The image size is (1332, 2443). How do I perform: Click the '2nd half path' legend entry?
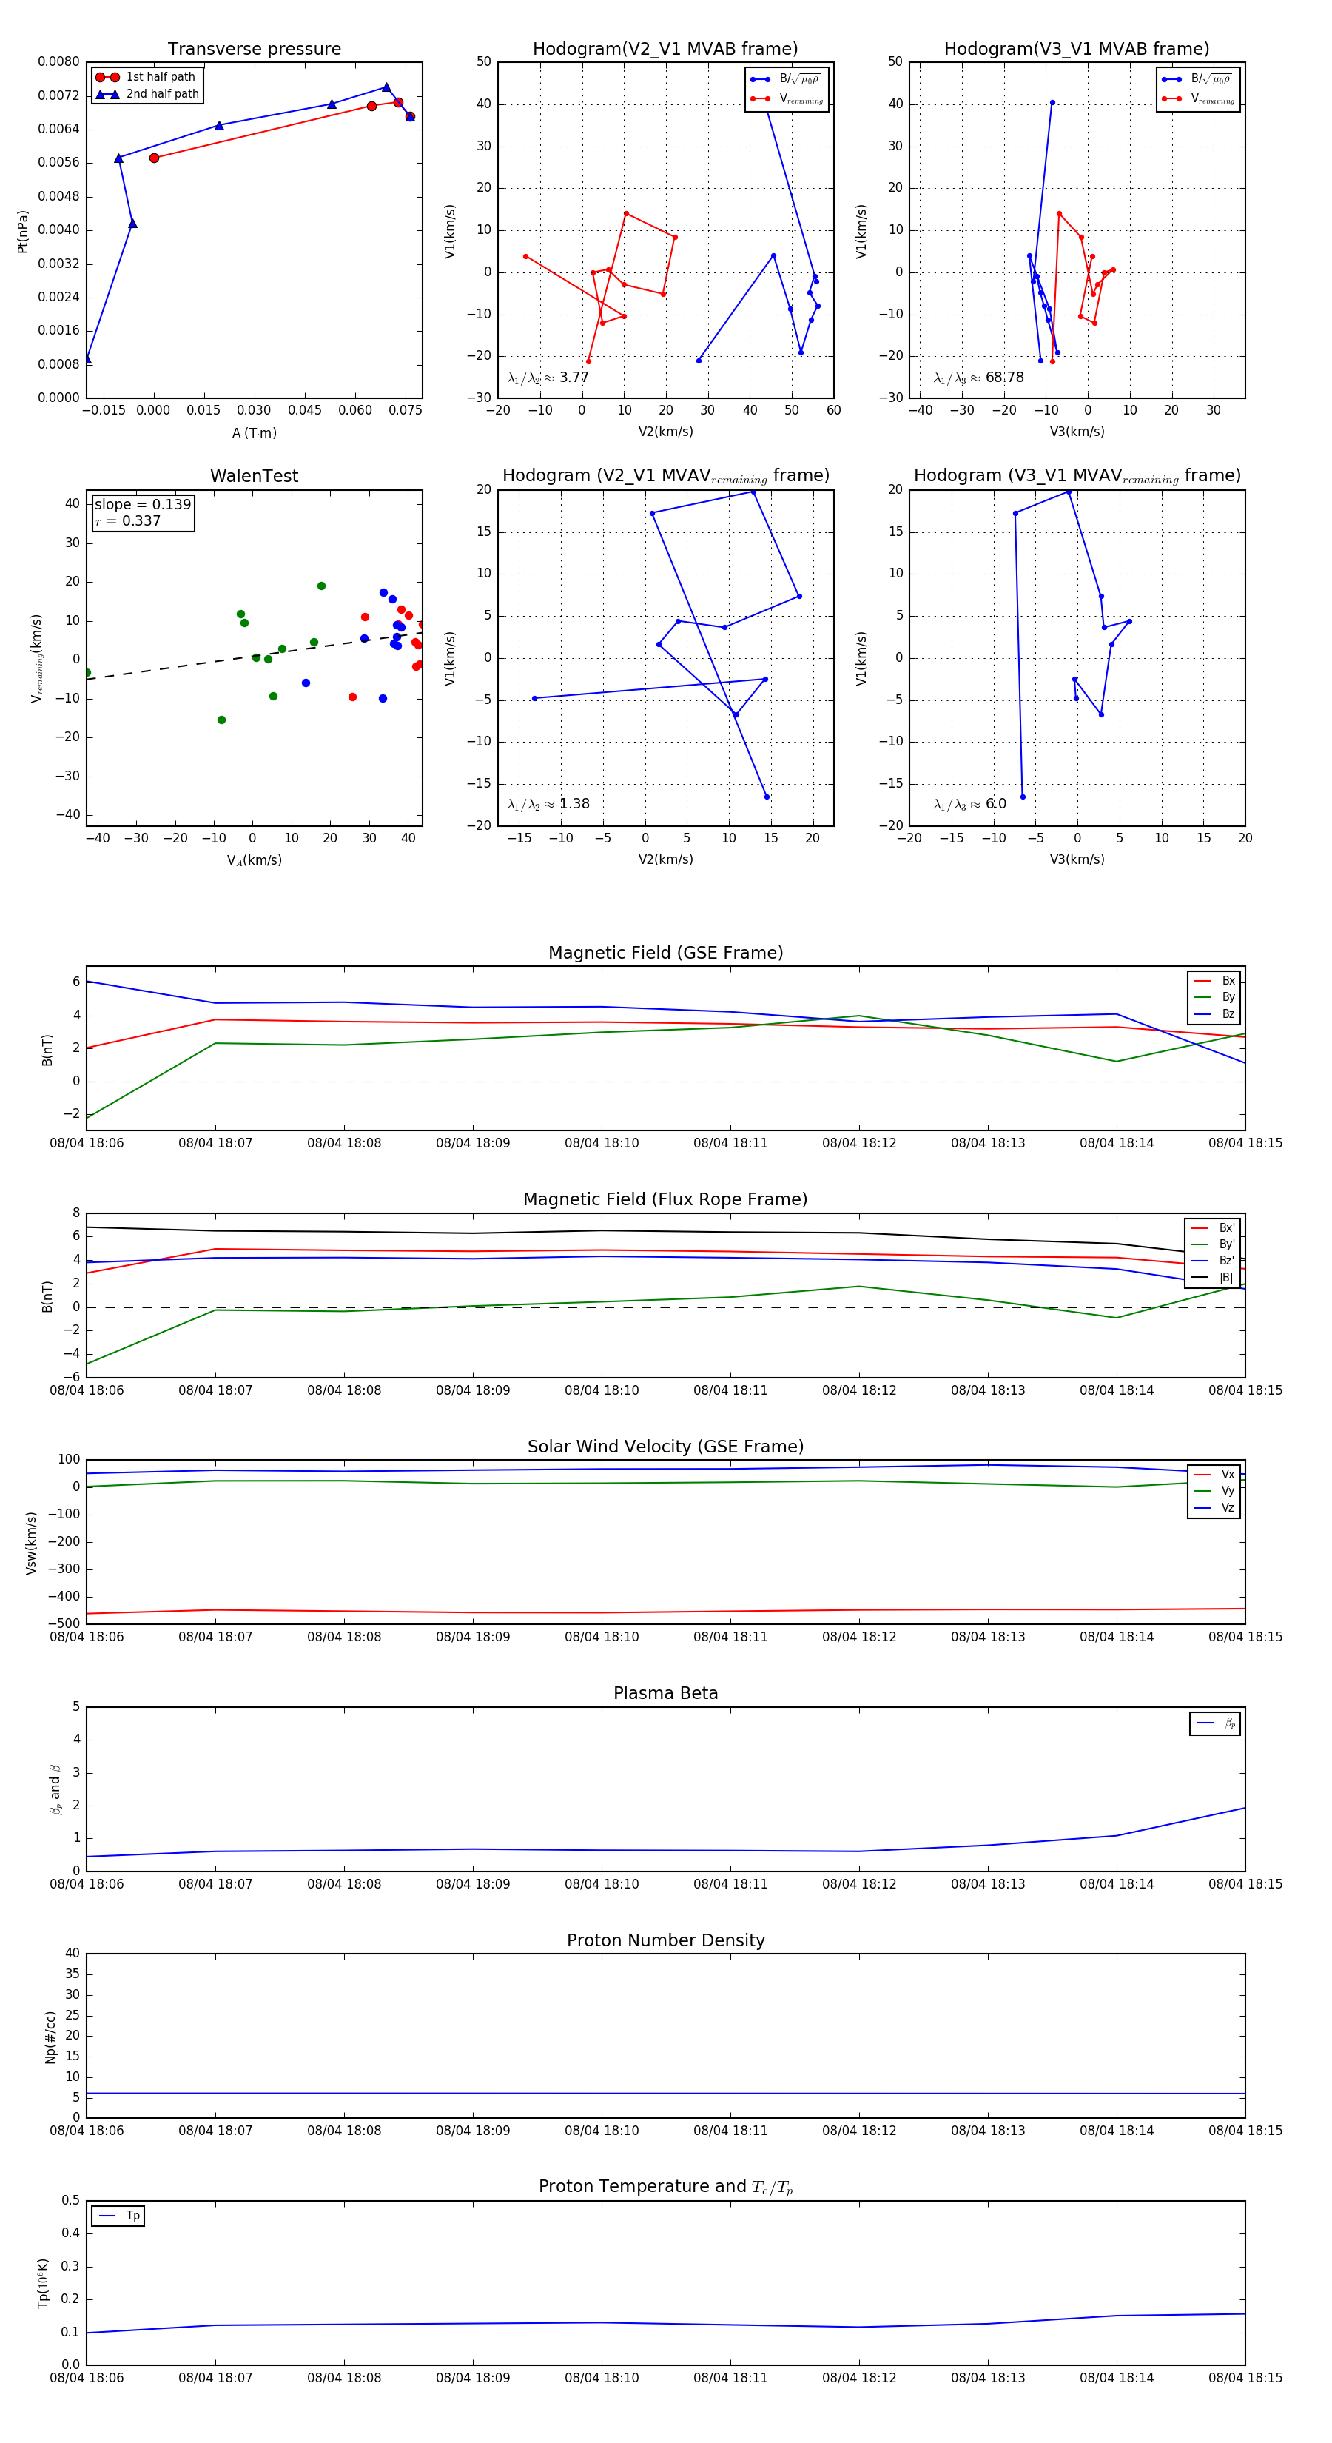pos(147,94)
